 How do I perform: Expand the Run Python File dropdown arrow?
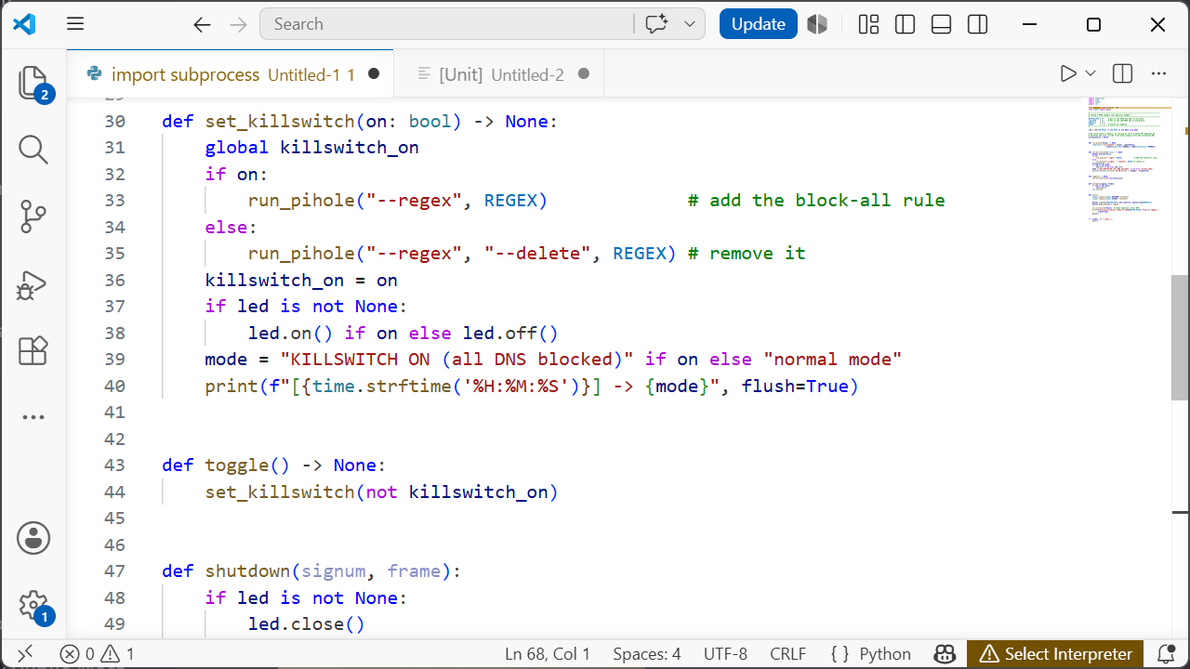point(1091,73)
